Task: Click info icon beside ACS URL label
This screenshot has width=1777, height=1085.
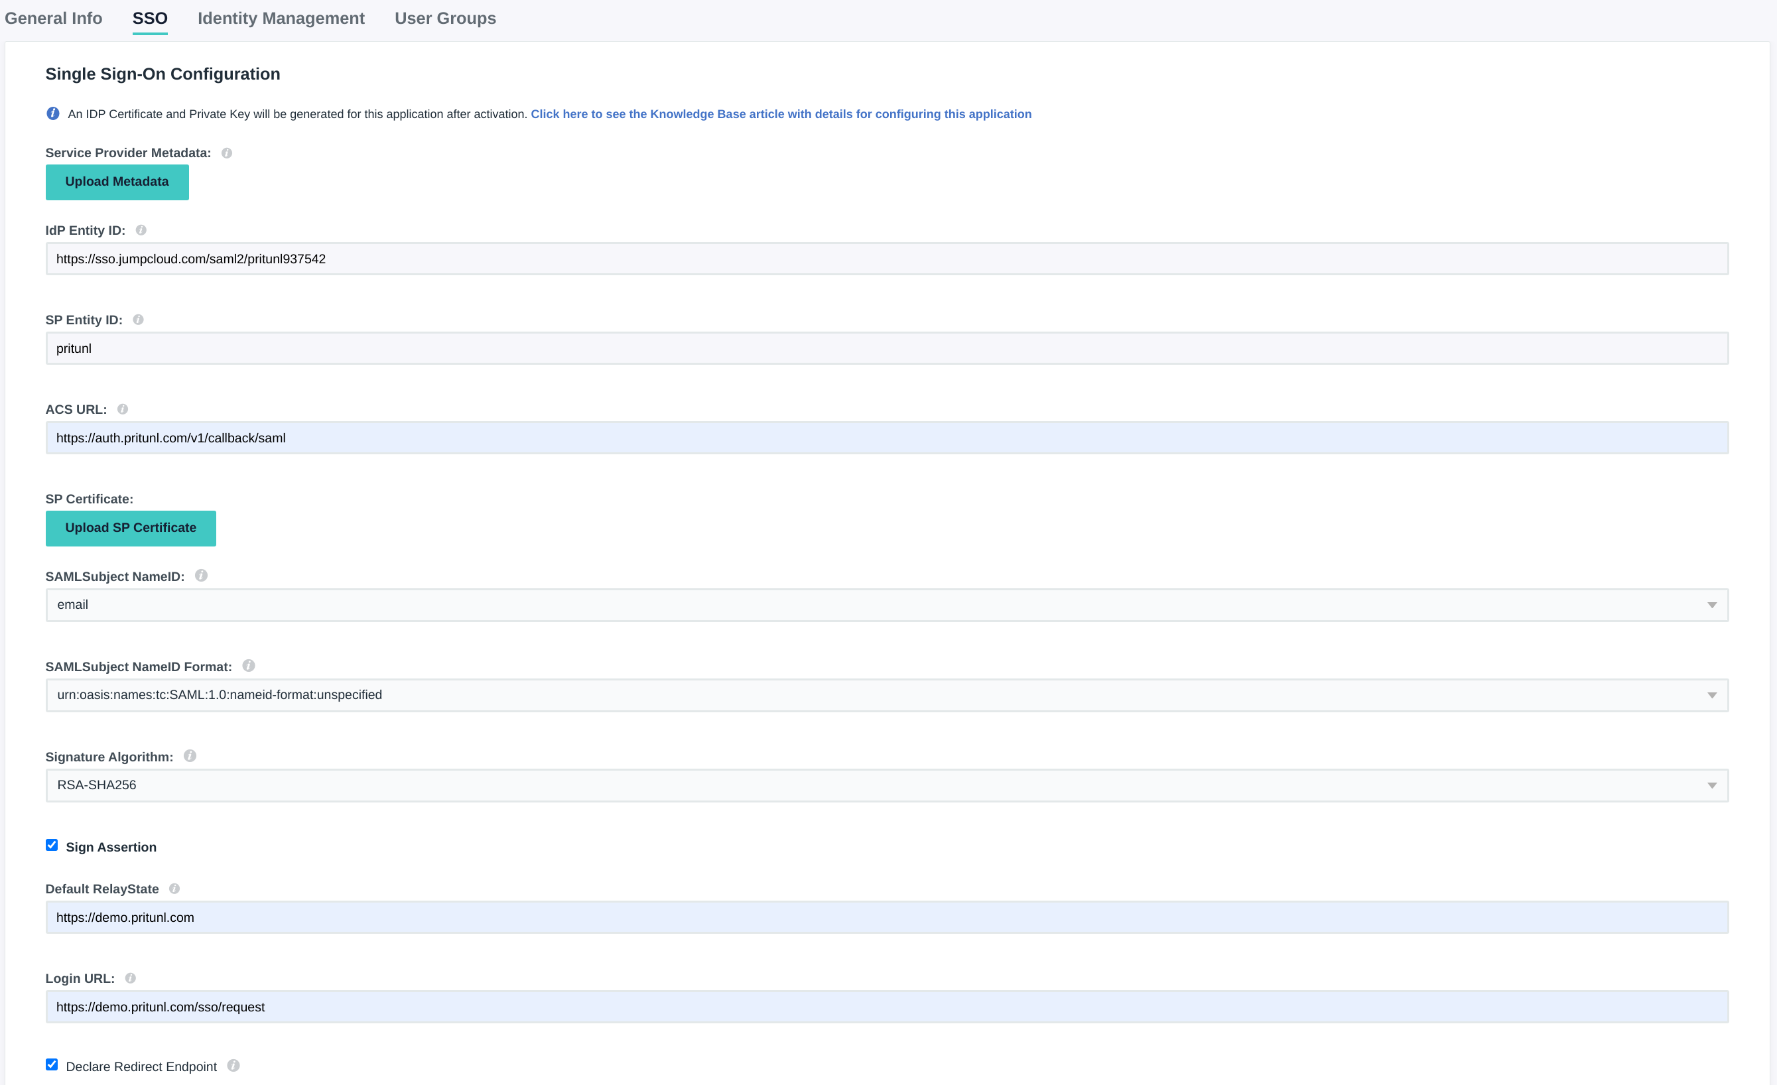Action: pyautogui.click(x=123, y=409)
